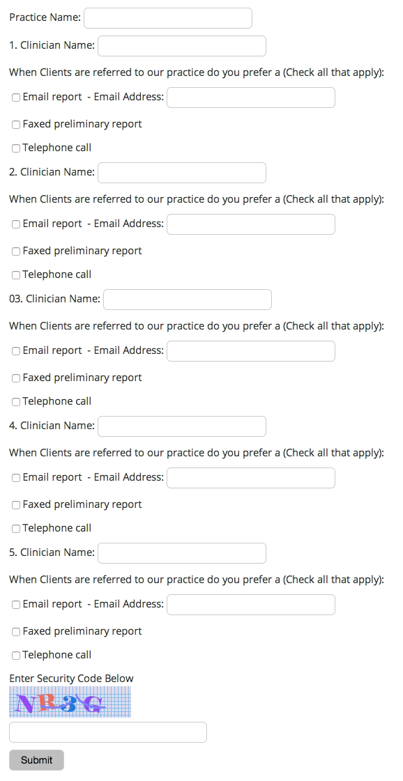Click the 5. Clinician Name field
The width and height of the screenshot is (403, 781).
182,553
